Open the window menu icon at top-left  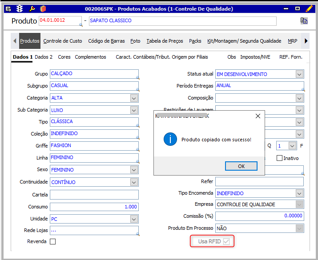tap(8, 8)
